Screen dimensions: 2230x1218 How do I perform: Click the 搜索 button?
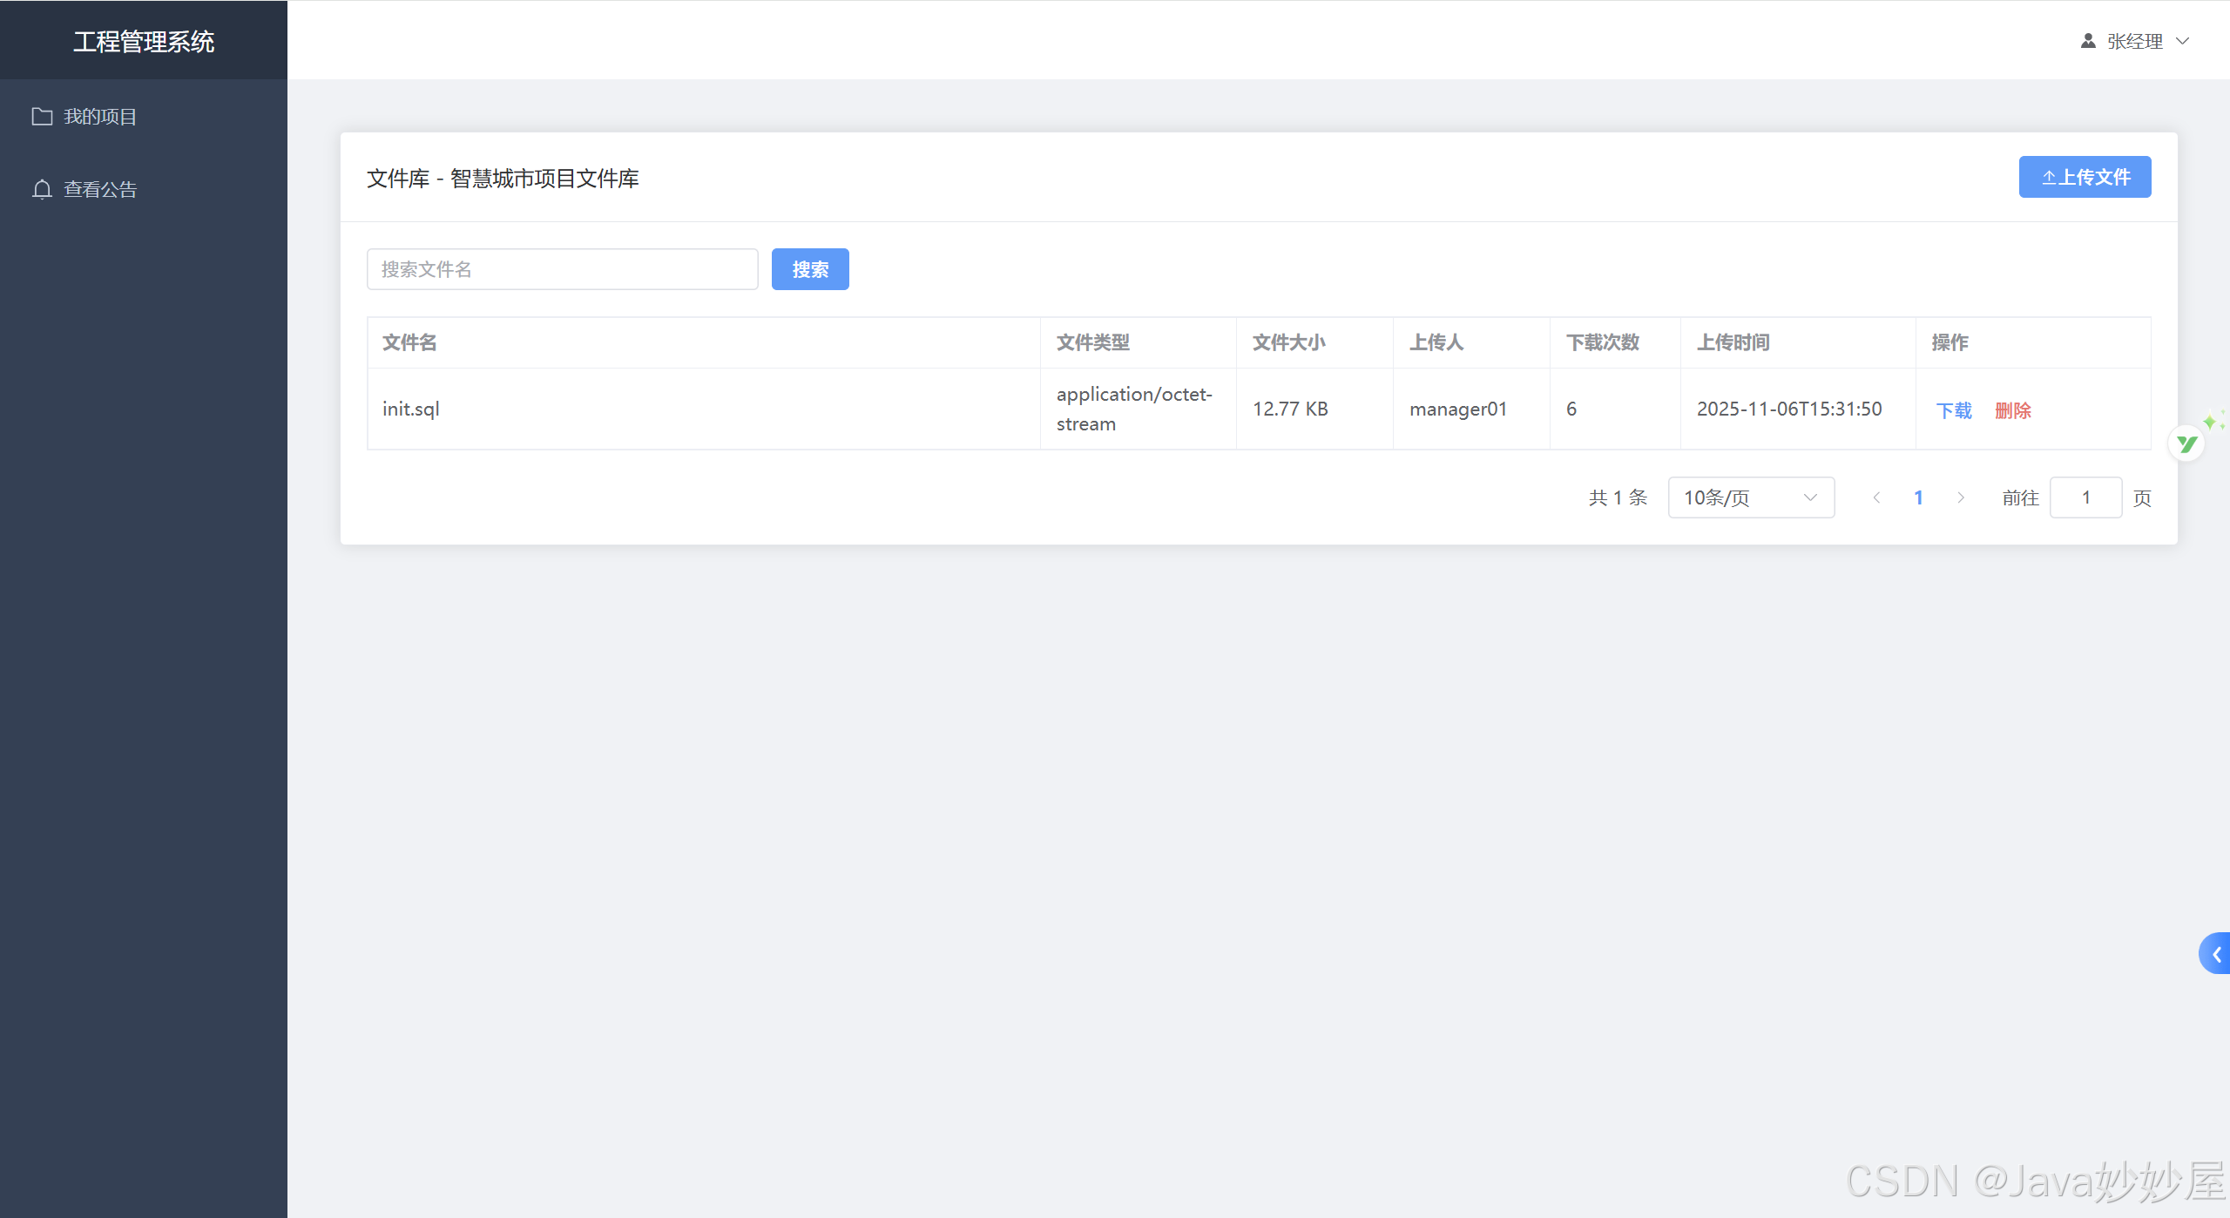(x=810, y=269)
